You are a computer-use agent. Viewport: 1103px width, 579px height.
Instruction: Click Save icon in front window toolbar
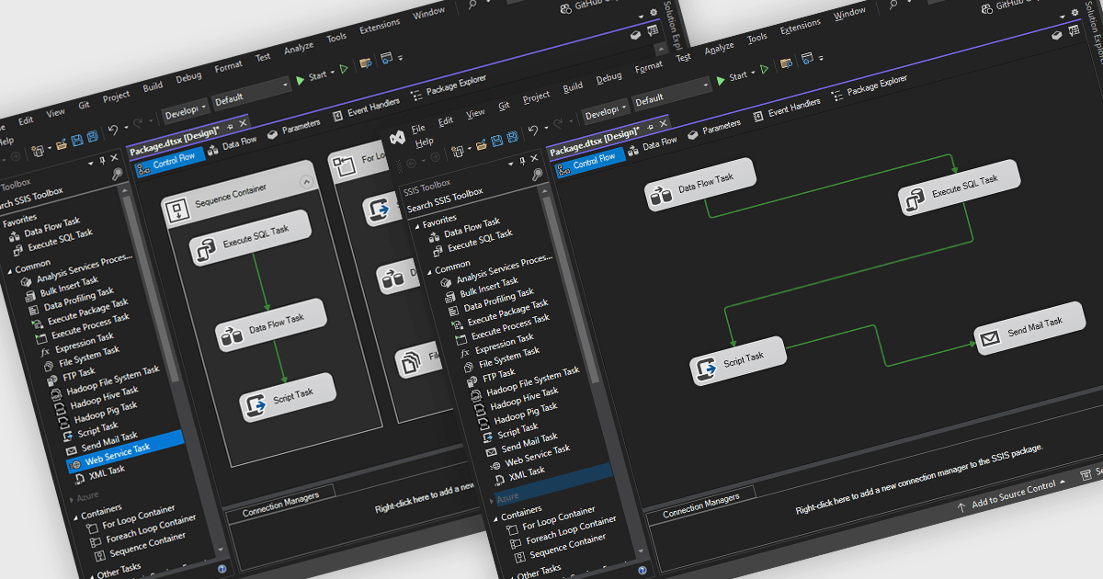coord(497,140)
